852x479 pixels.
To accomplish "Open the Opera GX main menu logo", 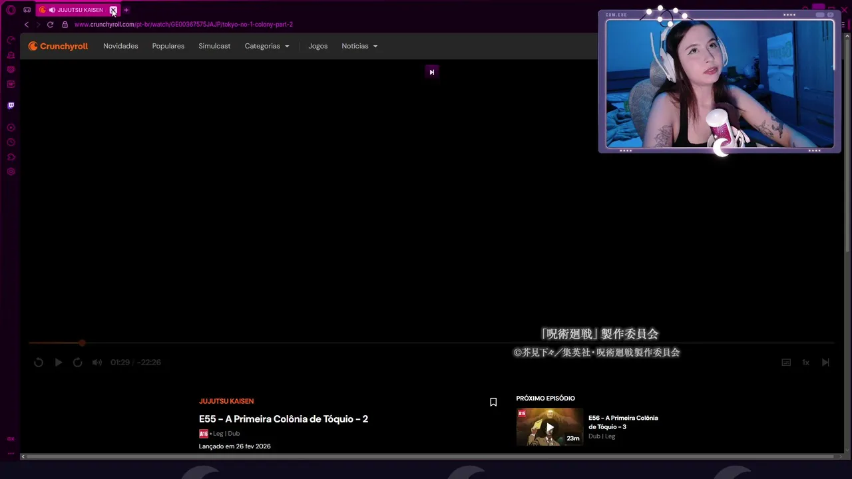I will pos(11,10).
